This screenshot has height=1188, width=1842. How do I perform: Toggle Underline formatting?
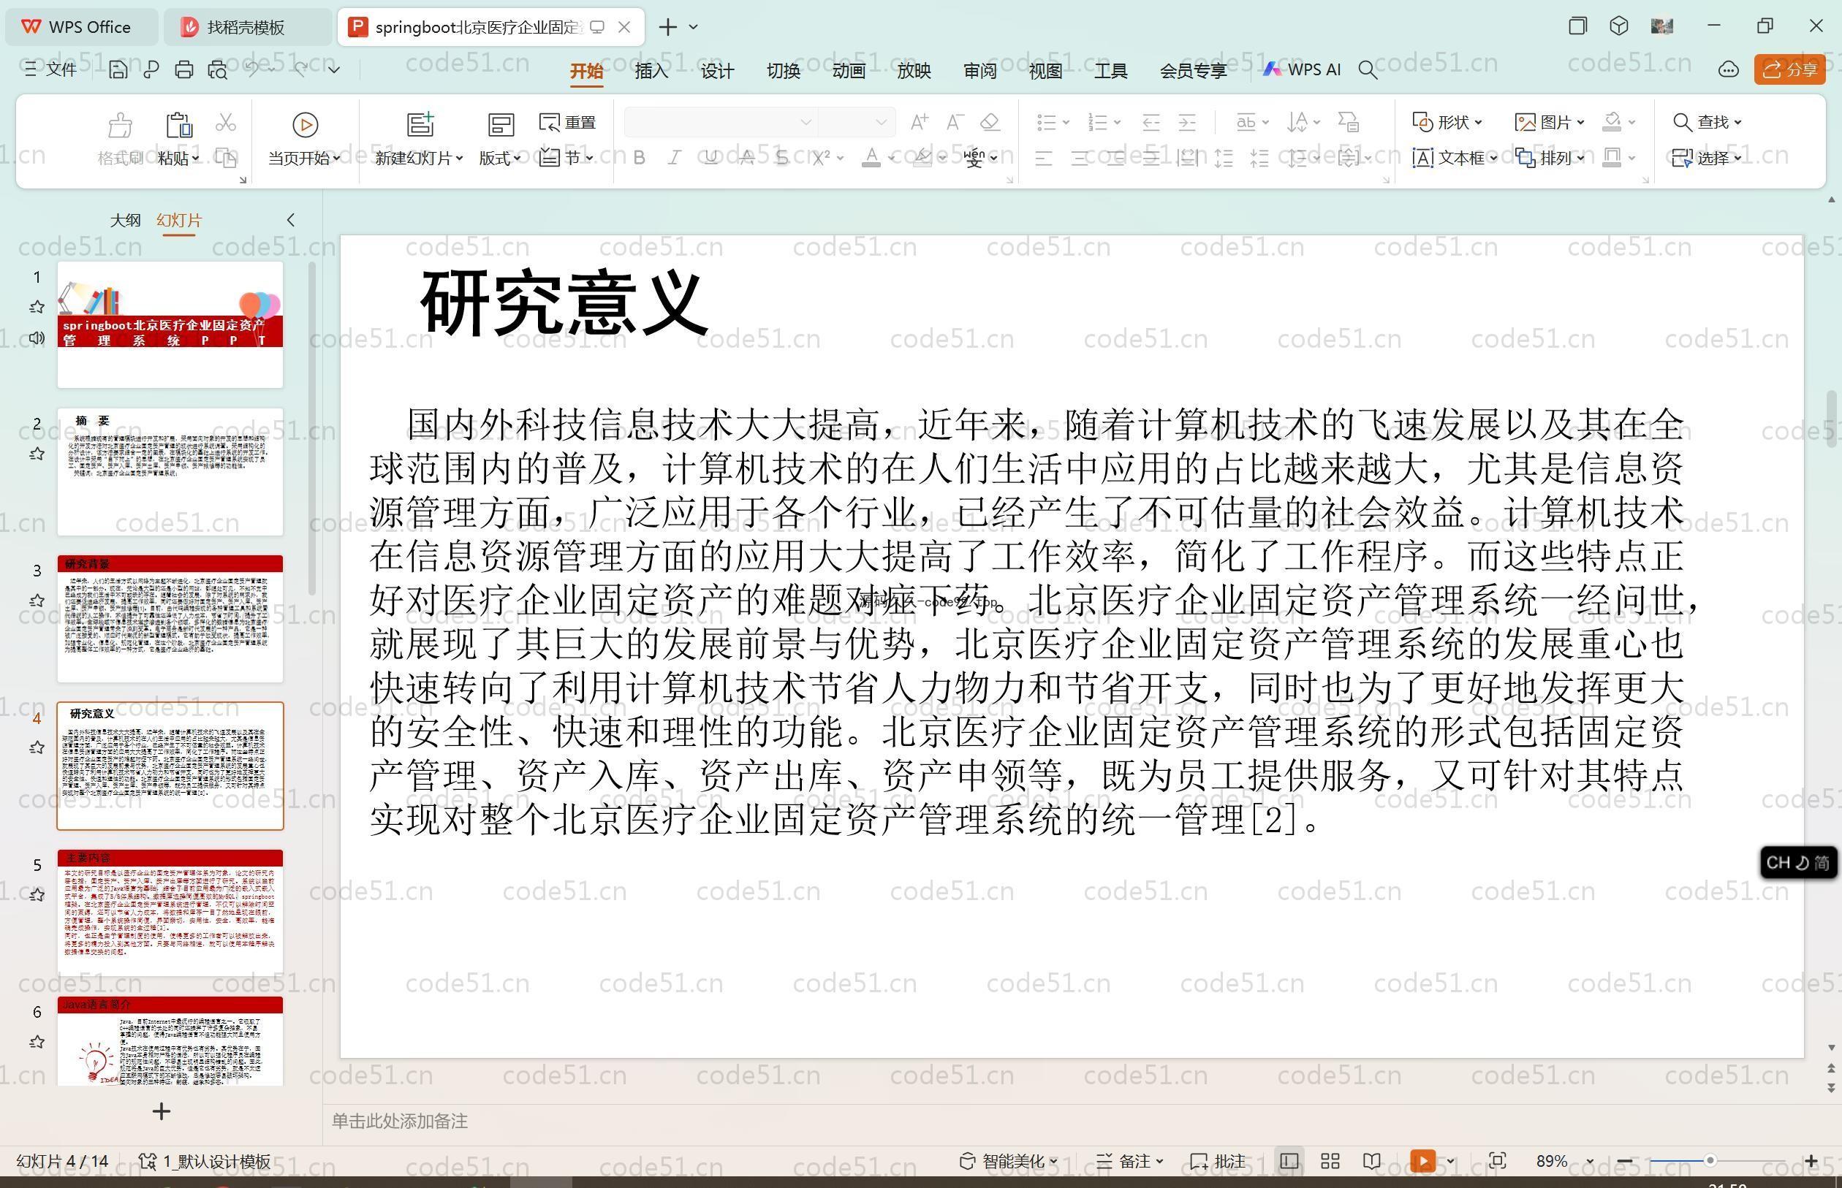tap(710, 157)
